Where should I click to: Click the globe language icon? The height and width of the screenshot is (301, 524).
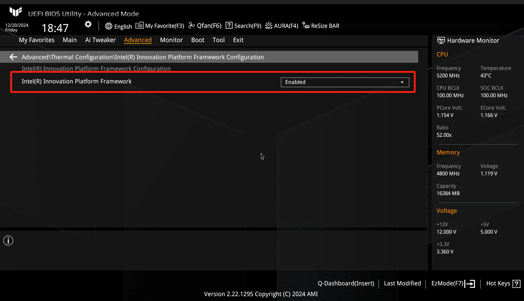pos(109,26)
